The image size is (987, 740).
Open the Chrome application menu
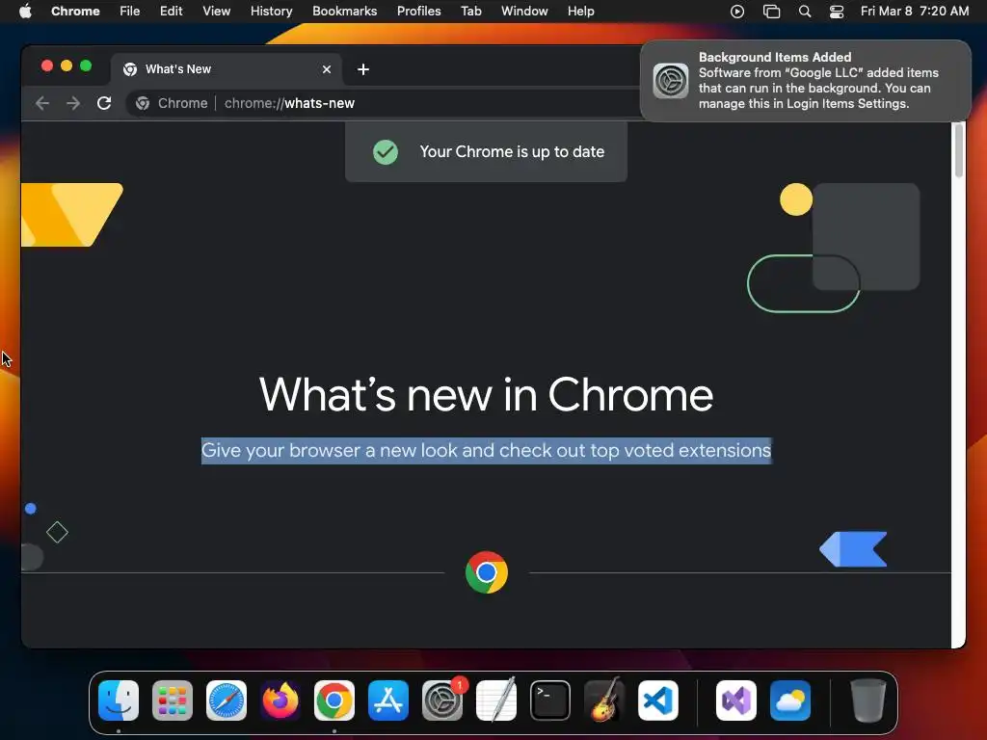(75, 11)
